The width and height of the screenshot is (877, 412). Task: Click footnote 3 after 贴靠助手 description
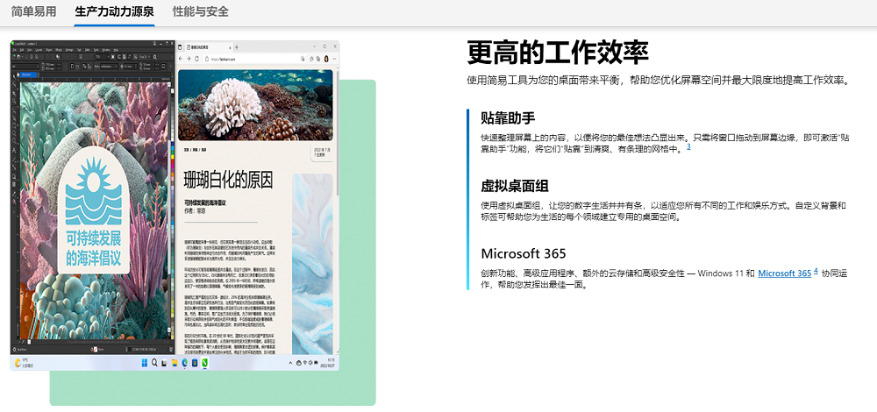point(688,146)
